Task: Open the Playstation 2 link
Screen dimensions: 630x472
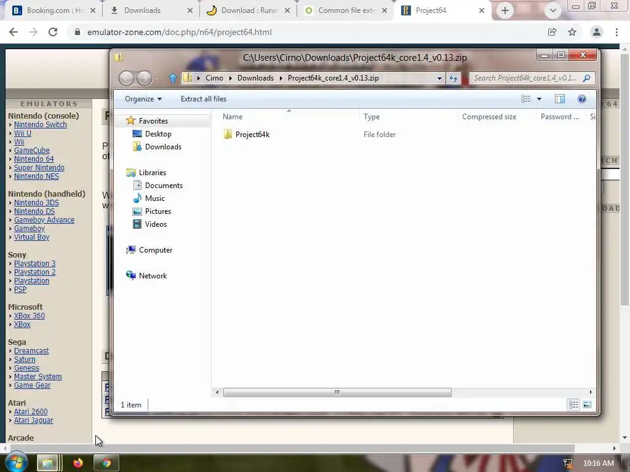Action: [x=34, y=272]
